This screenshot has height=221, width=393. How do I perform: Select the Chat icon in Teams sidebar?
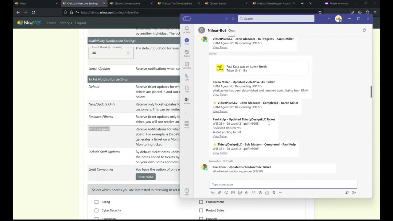187,41
